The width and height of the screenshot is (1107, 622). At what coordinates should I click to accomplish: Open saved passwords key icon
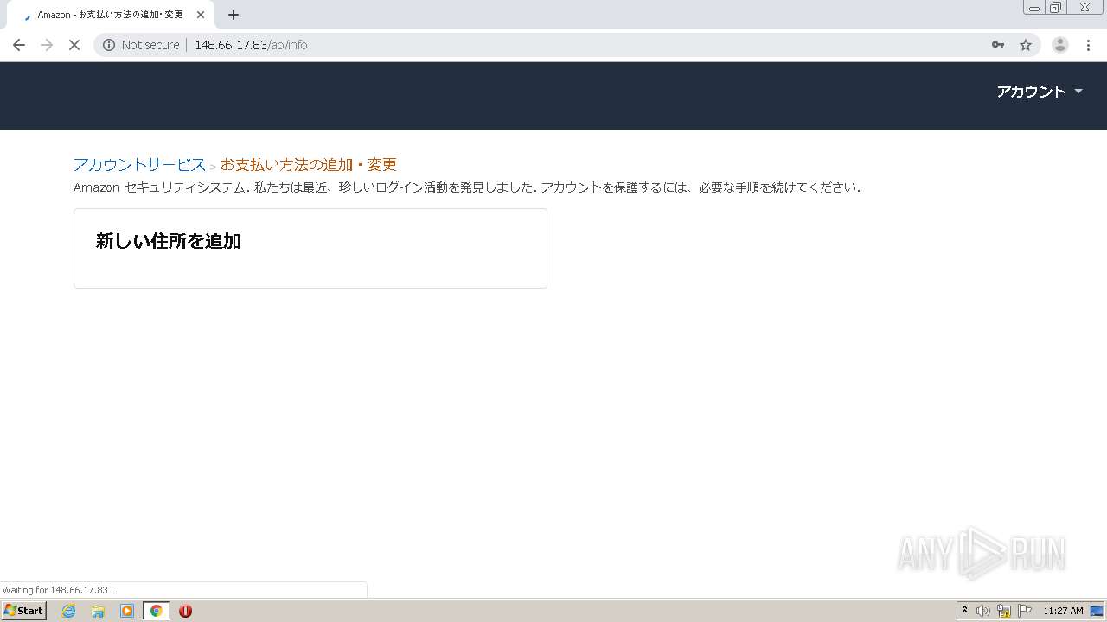pyautogui.click(x=998, y=45)
